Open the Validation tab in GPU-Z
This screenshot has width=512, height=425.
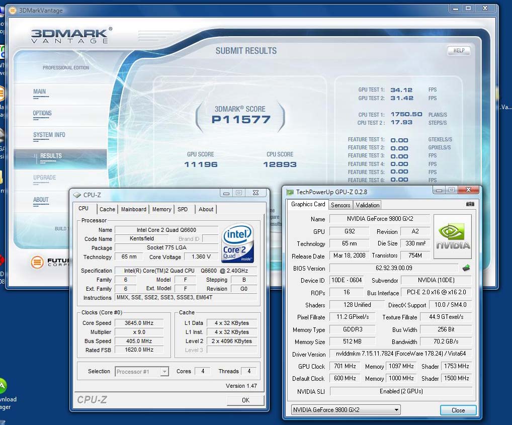[x=367, y=205]
